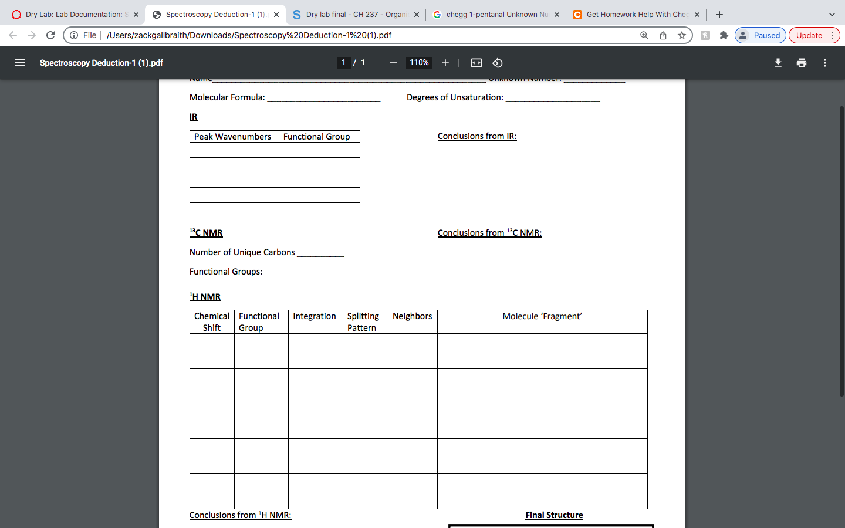This screenshot has height=528, width=845.
Task: Click 'Number of Unique Carbons' text
Action: [242, 252]
